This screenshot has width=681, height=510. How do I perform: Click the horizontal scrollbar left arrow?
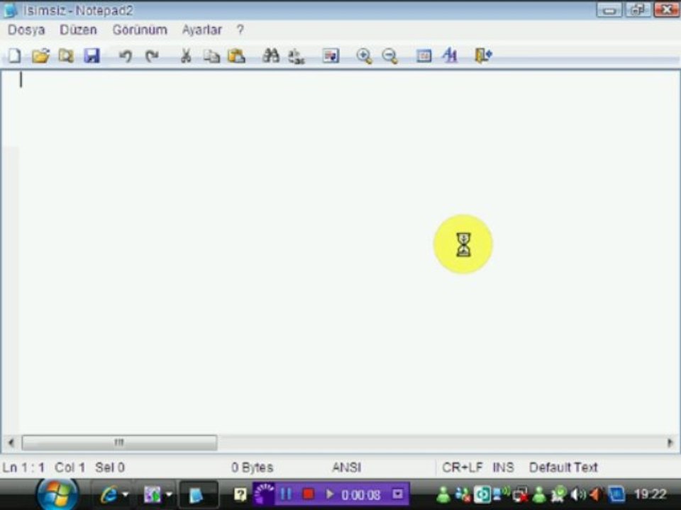[x=11, y=443]
